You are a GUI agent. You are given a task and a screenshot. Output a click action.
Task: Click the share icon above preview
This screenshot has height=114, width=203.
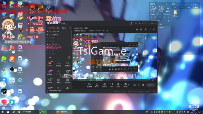[154, 30]
